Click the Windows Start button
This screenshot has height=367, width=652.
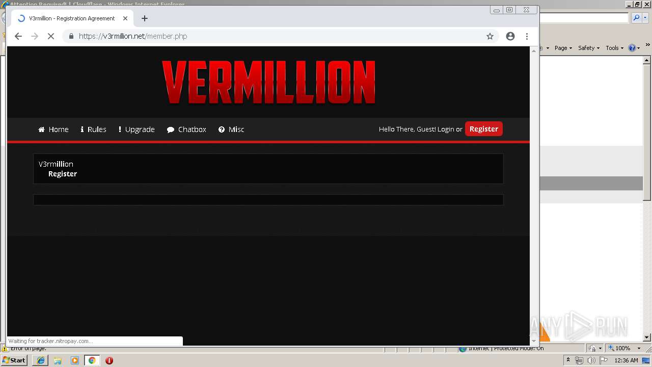click(14, 360)
